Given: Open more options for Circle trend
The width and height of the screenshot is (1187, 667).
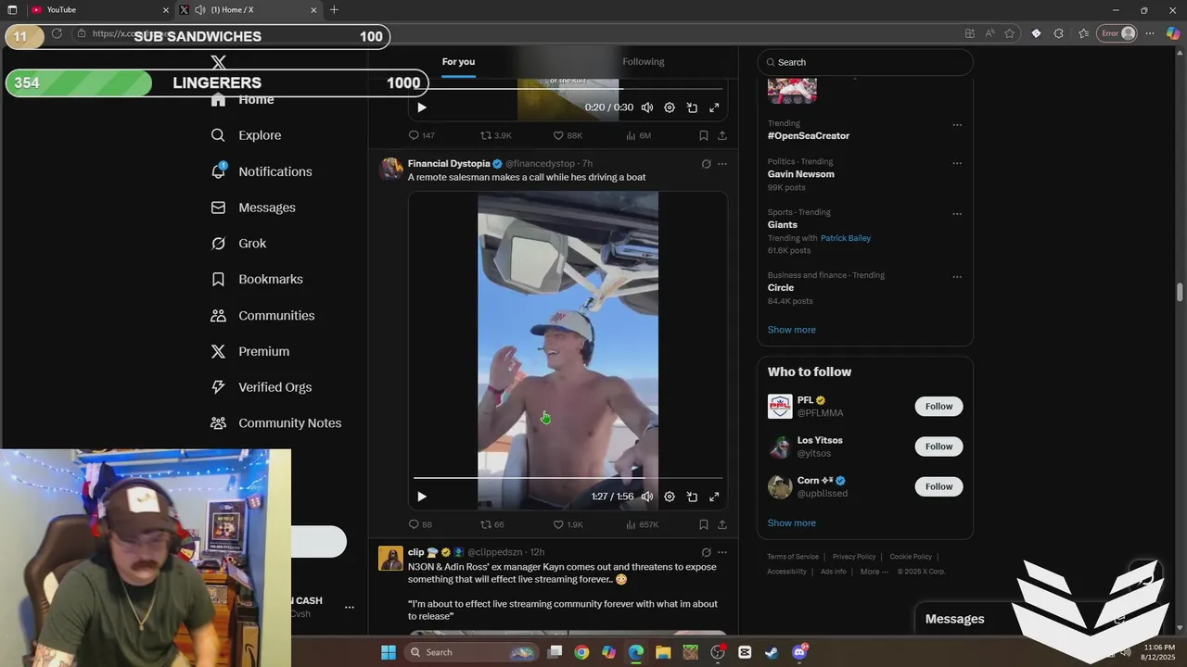Looking at the screenshot, I should pyautogui.click(x=957, y=277).
